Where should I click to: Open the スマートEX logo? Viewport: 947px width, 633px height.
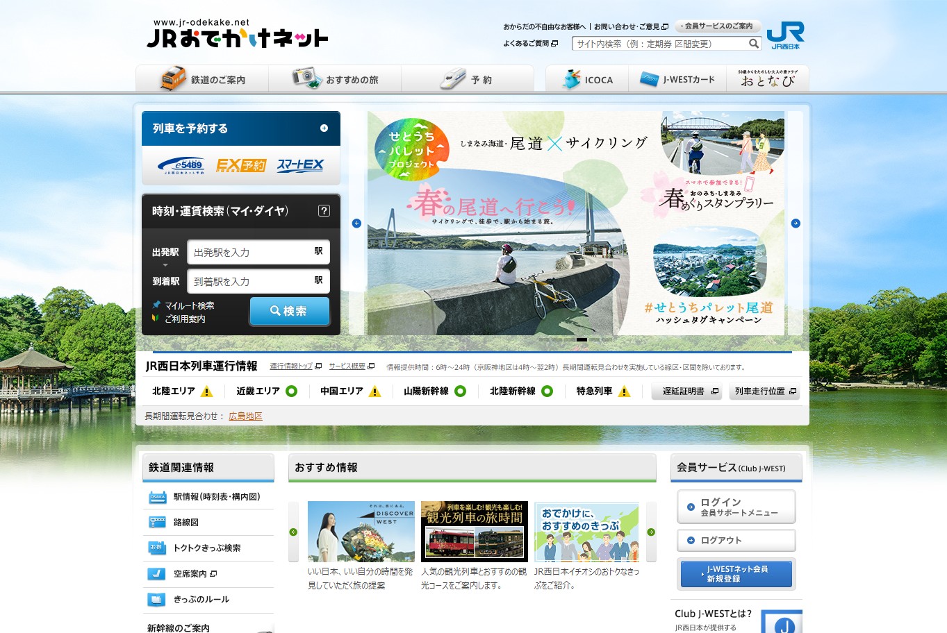tap(300, 165)
